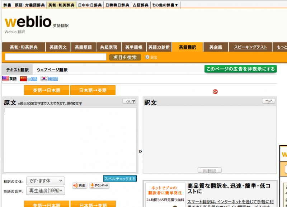Click the Weblio logo

(28, 22)
